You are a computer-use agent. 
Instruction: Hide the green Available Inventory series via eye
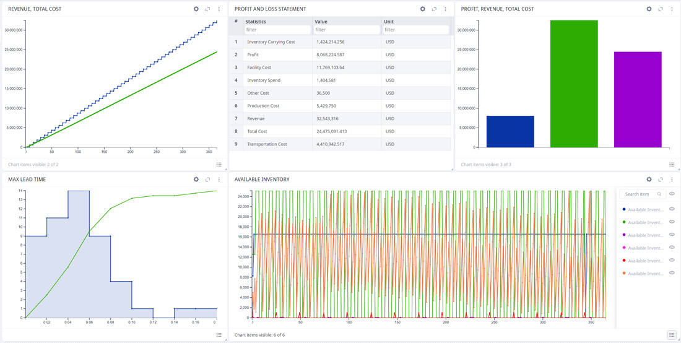click(672, 222)
